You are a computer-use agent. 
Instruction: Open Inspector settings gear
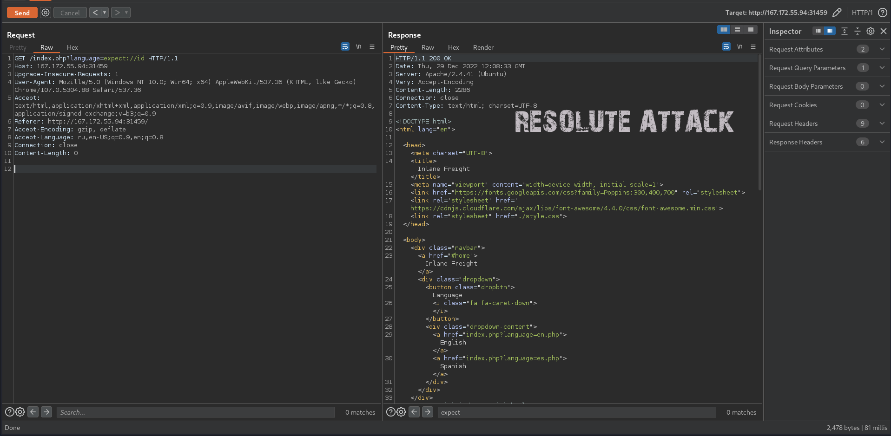pos(870,31)
